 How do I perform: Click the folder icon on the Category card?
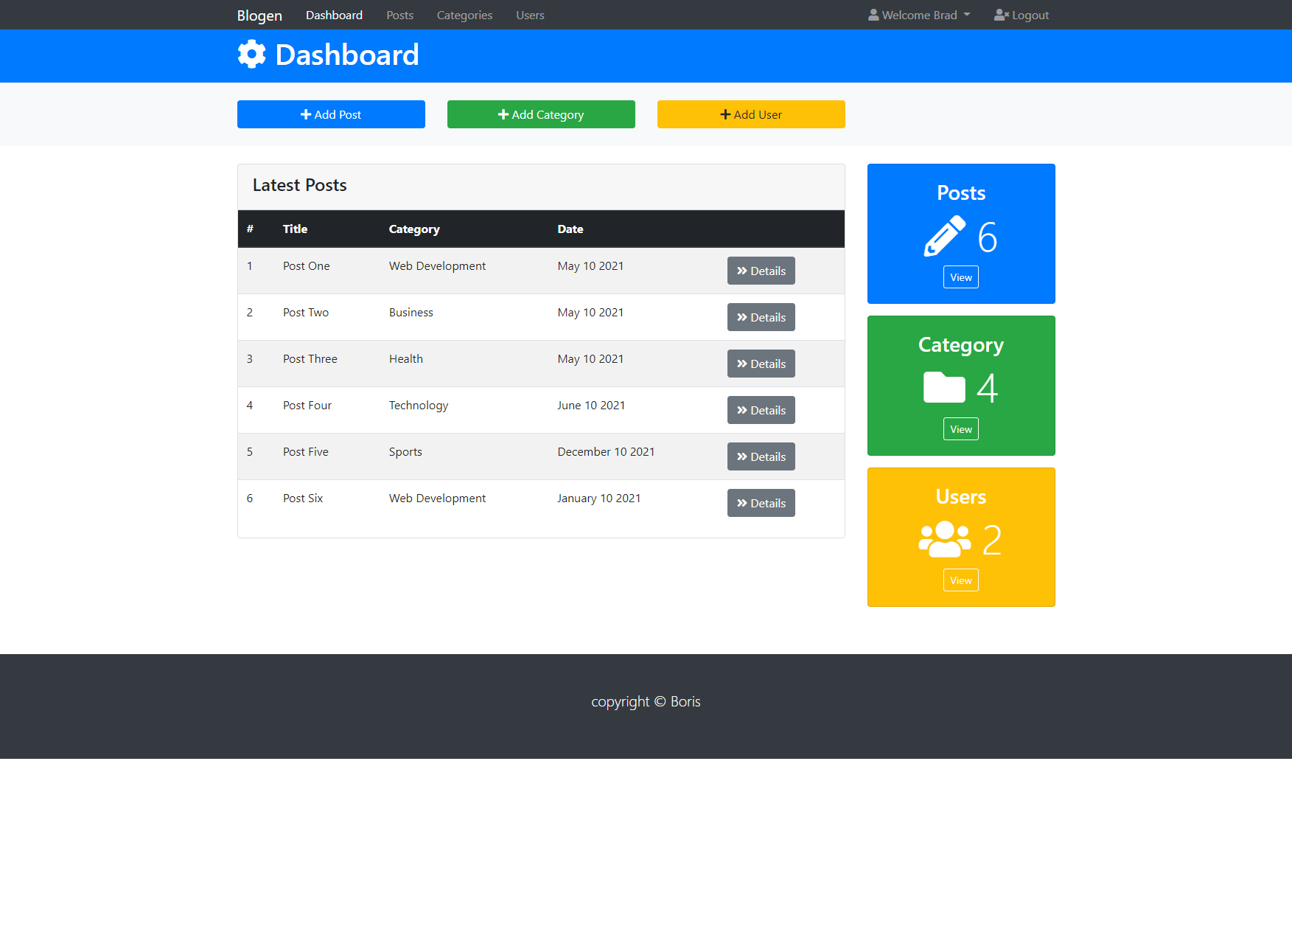pyautogui.click(x=943, y=386)
